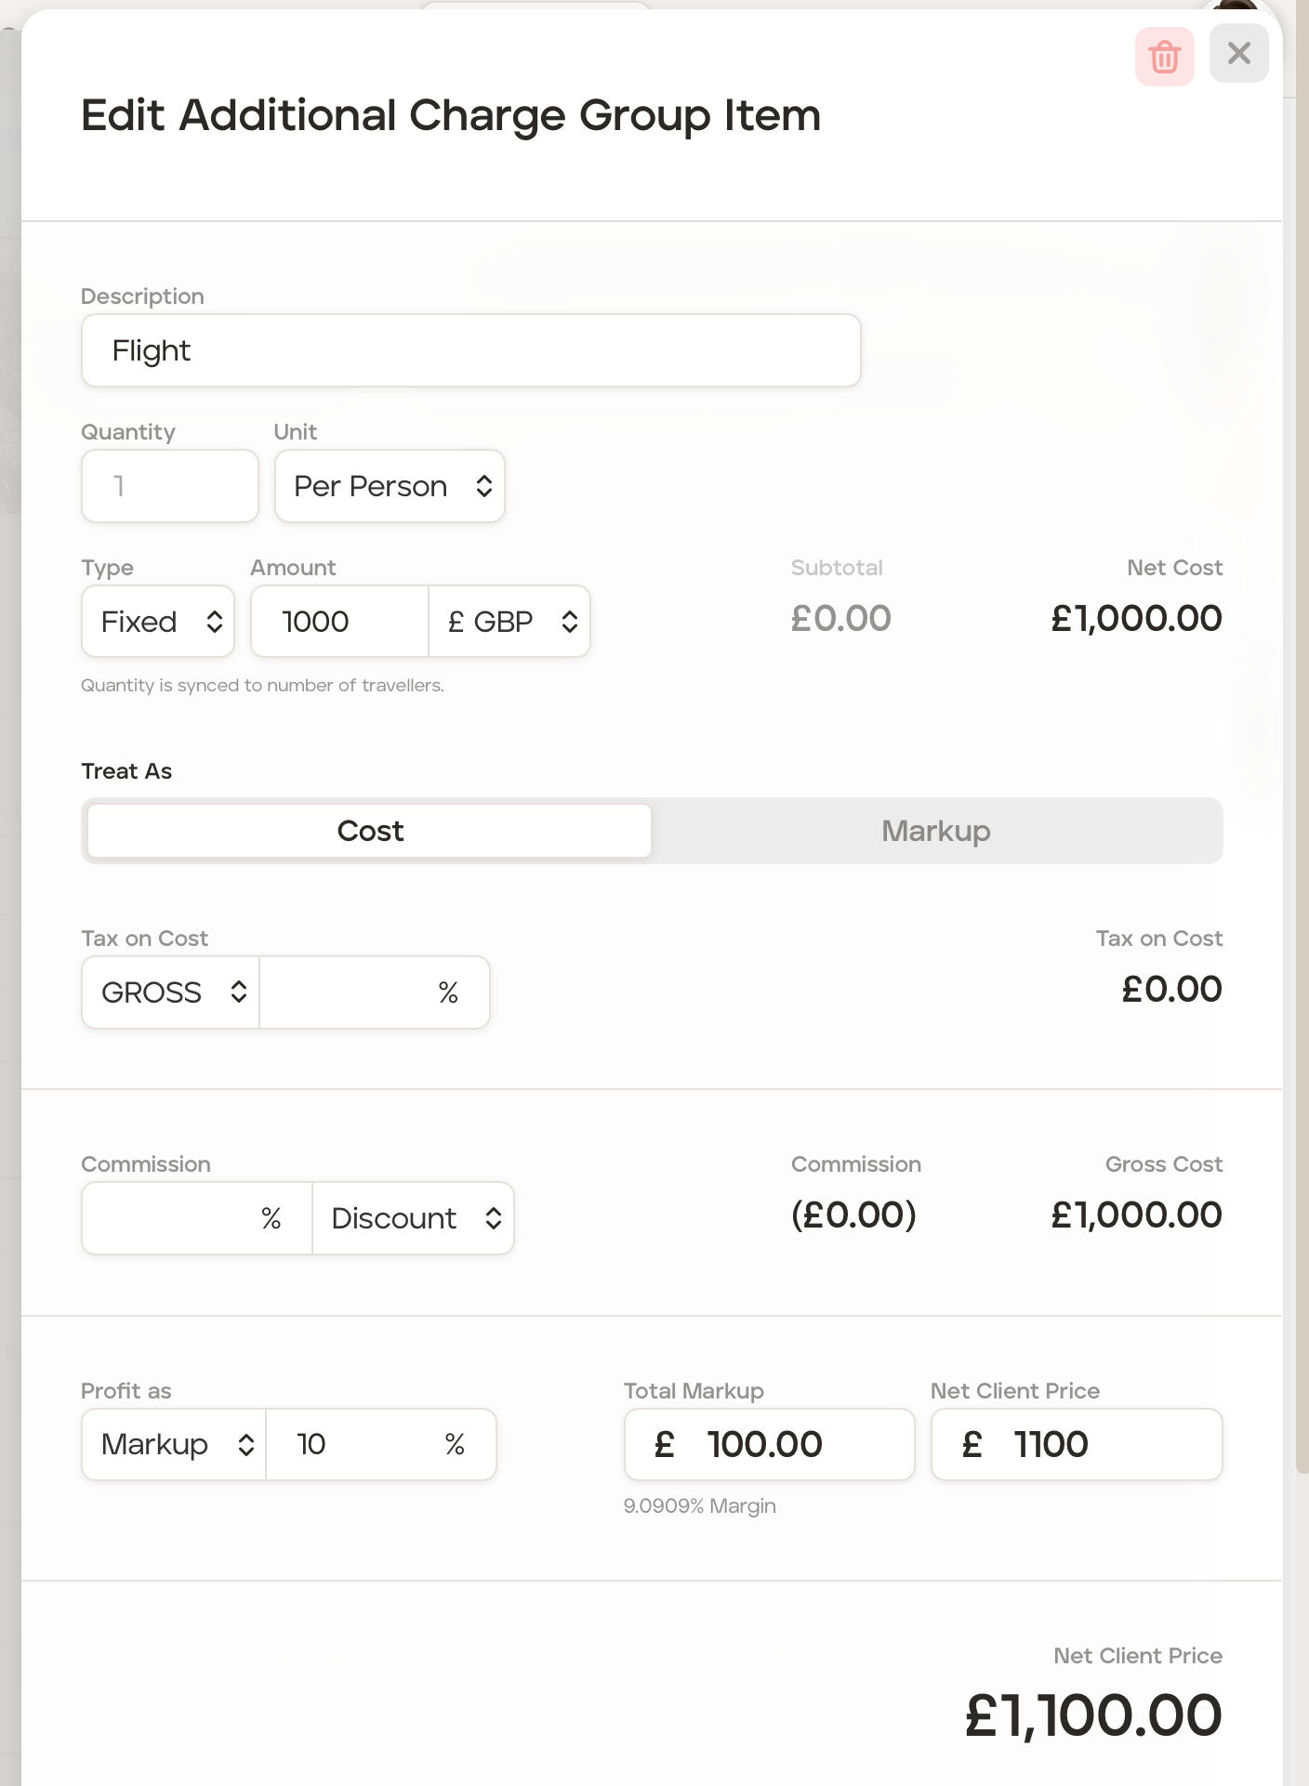Open the Profit as Markup dropdown
Image resolution: width=1309 pixels, height=1786 pixels.
coord(174,1444)
